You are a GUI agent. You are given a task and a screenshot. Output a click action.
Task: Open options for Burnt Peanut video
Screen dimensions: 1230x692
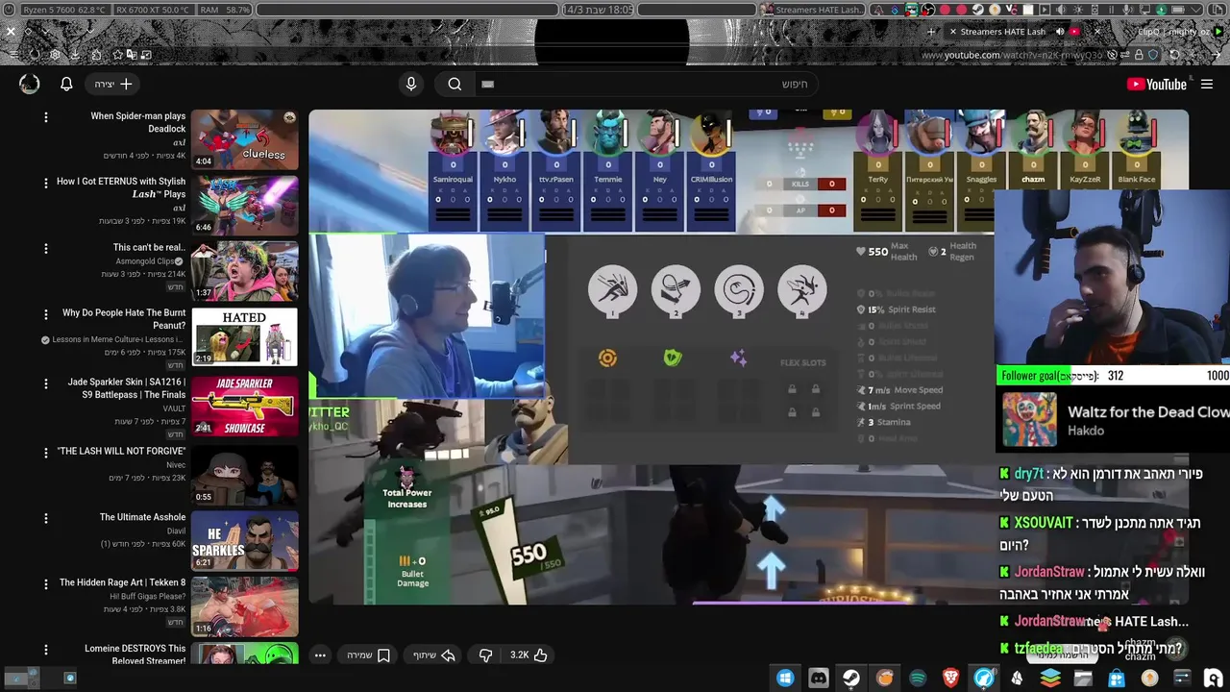[x=45, y=314]
